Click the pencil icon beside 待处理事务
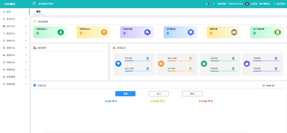The image size is (287, 133). pos(35,21)
